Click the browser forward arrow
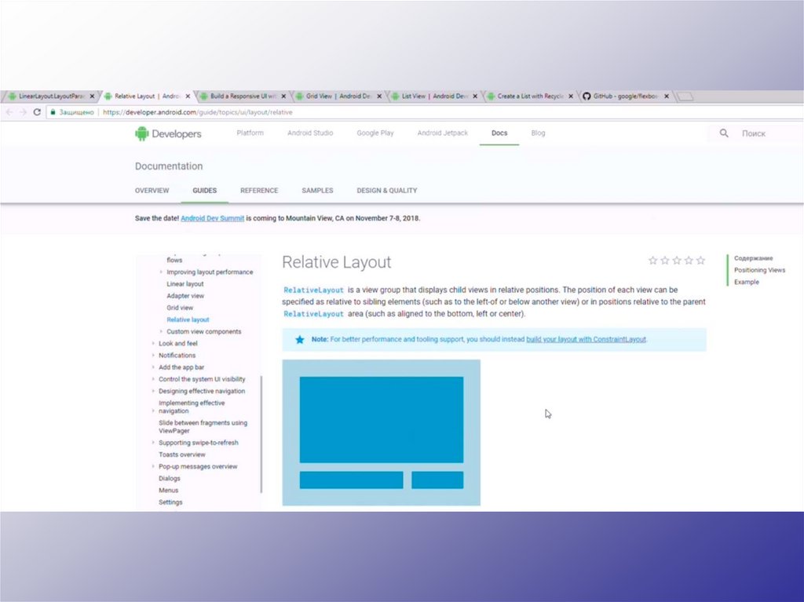This screenshot has width=804, height=602. (23, 111)
